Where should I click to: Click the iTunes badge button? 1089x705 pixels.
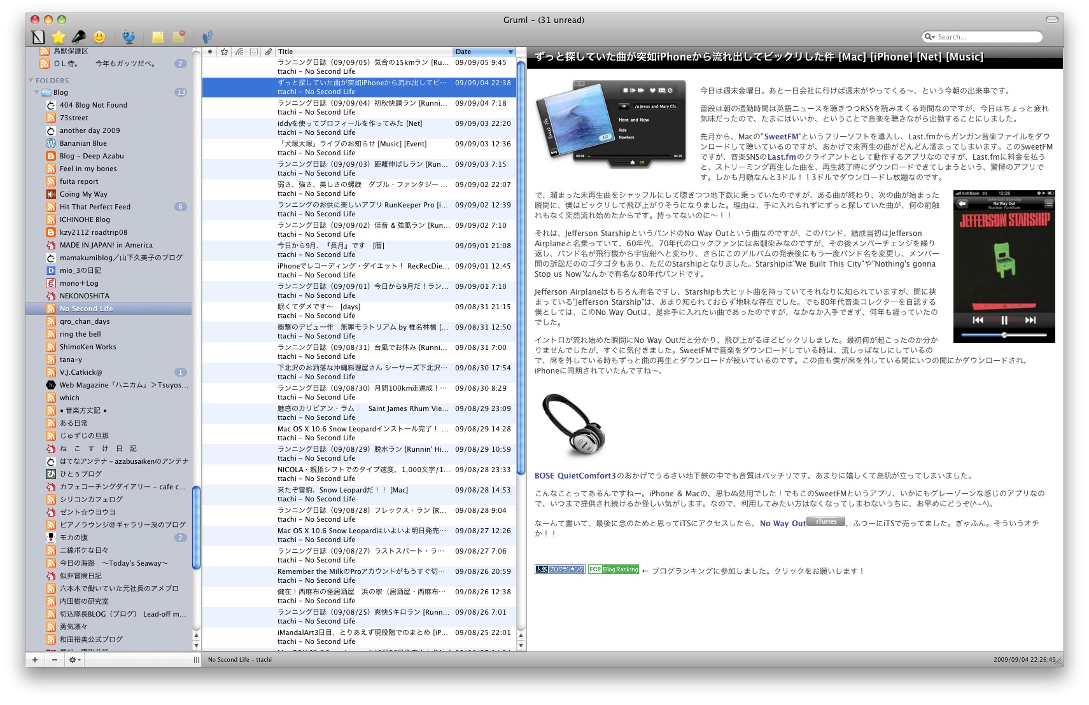point(826,522)
